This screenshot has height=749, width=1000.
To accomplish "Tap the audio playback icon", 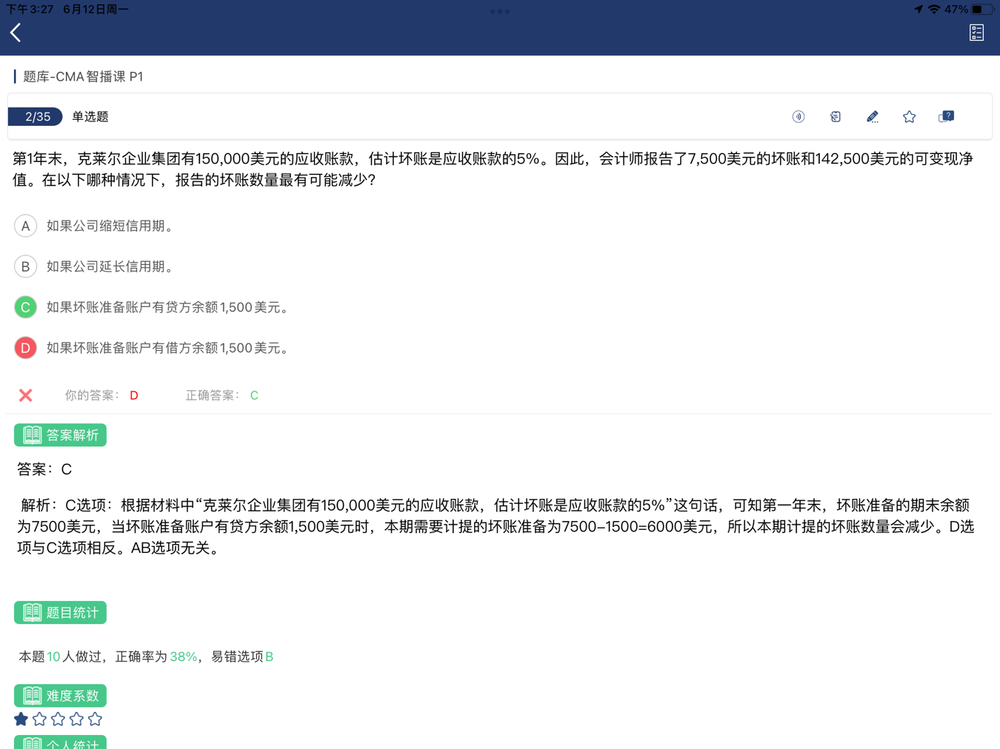I will 798,117.
